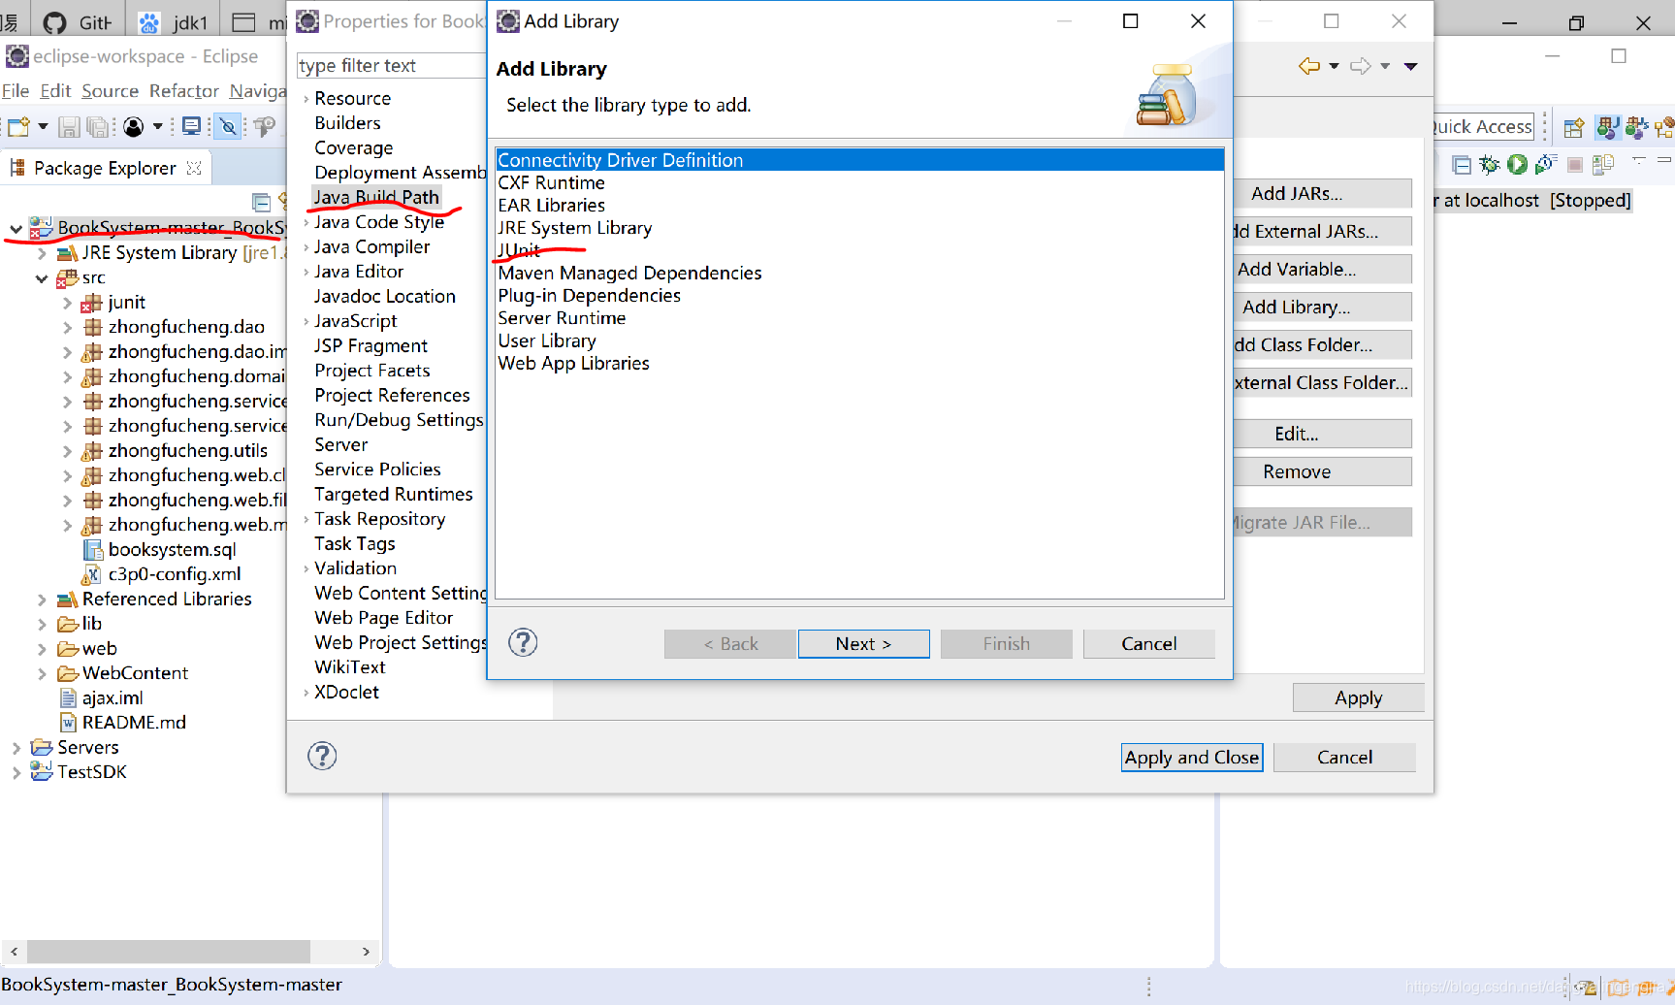Viewport: 1675px width, 1005px height.
Task: Select JRE System Library in library list
Action: pos(574,228)
